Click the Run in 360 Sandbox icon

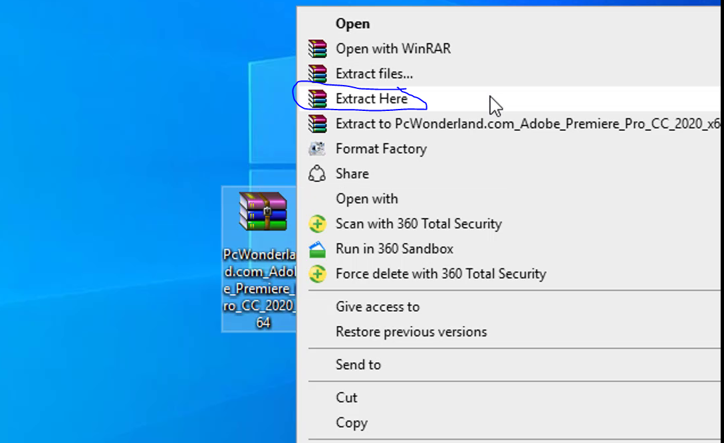coord(317,249)
